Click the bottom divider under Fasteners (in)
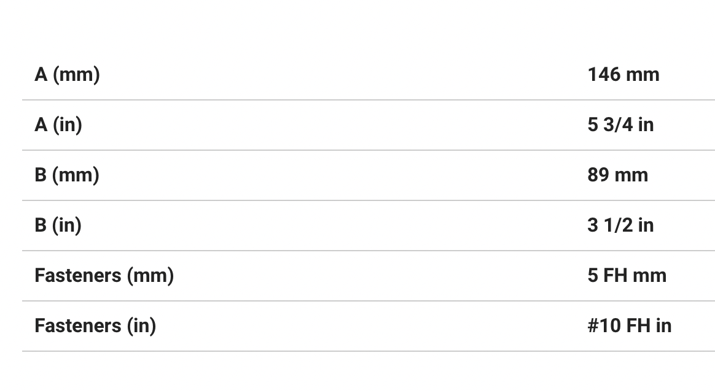Viewport: 715px width, 391px height. point(369,351)
